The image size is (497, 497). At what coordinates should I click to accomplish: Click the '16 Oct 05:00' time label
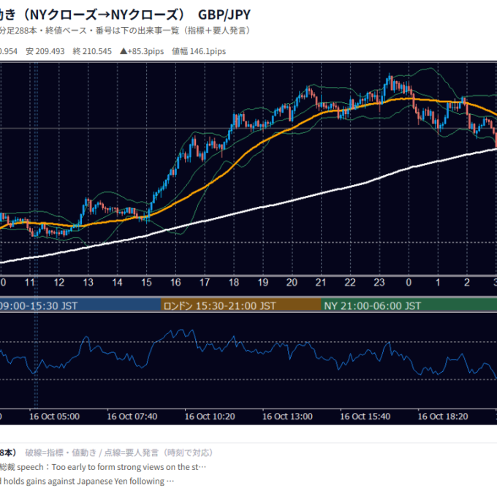(x=55, y=416)
